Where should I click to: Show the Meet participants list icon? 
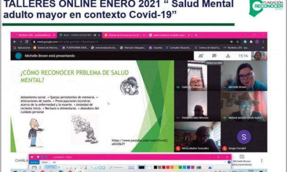201,56
